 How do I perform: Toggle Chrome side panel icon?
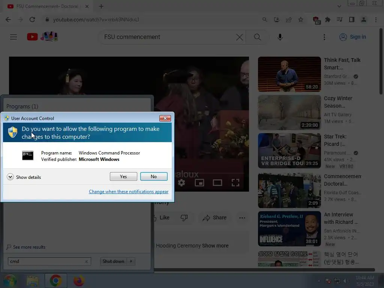[352, 19]
